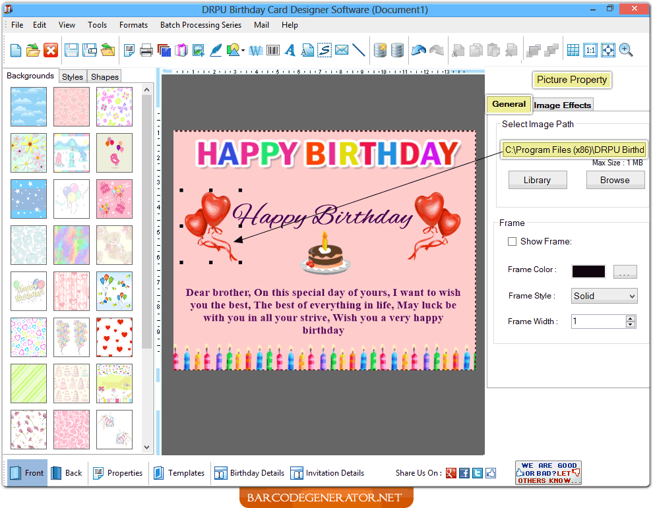The width and height of the screenshot is (653, 508).
Task: Open the Templates button
Action: 179,473
